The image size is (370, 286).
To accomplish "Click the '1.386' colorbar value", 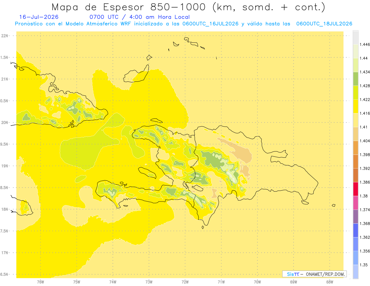I will 364,182.
